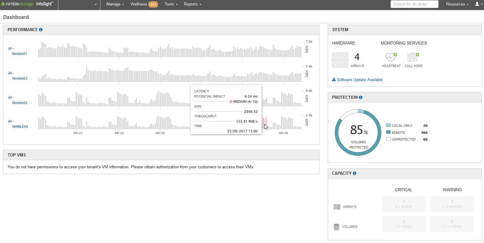Screen dimensions: 484x243
Task: Click the 85% volumes protected donut chart
Action: [358, 133]
